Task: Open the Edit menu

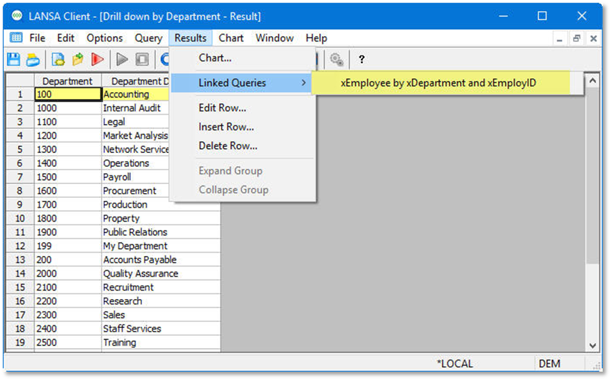Action: (65, 38)
